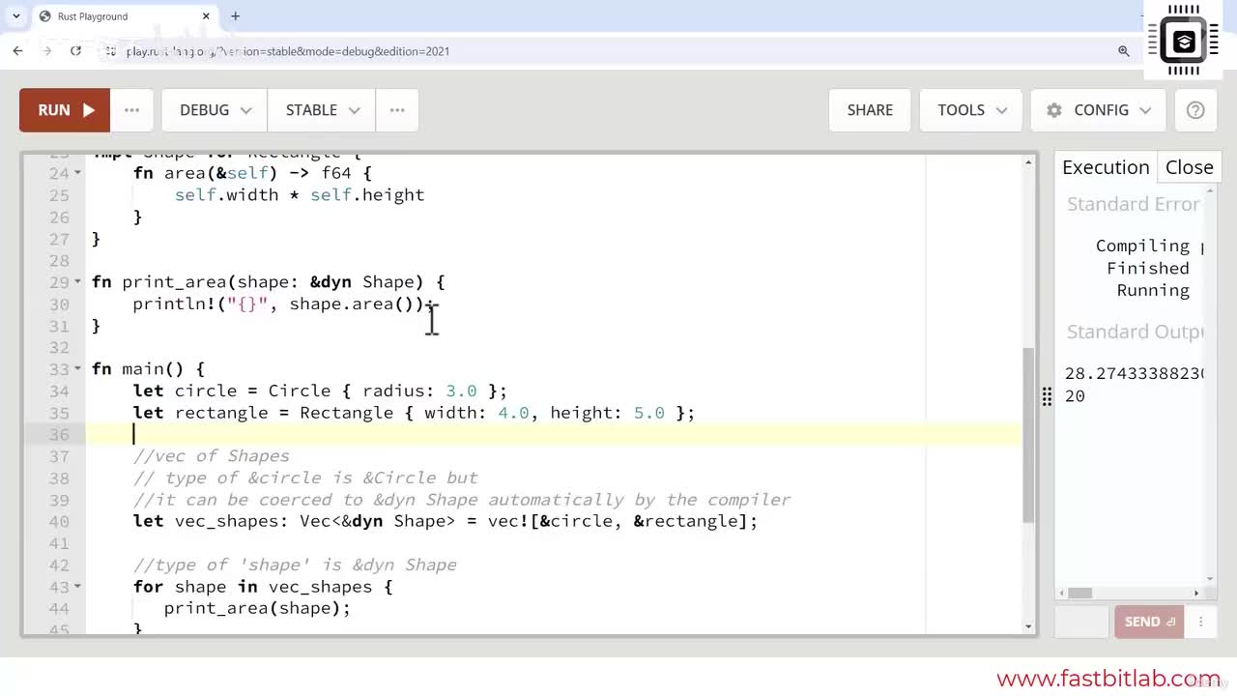Click 'fn main()' on line 33

pyautogui.click(x=137, y=369)
